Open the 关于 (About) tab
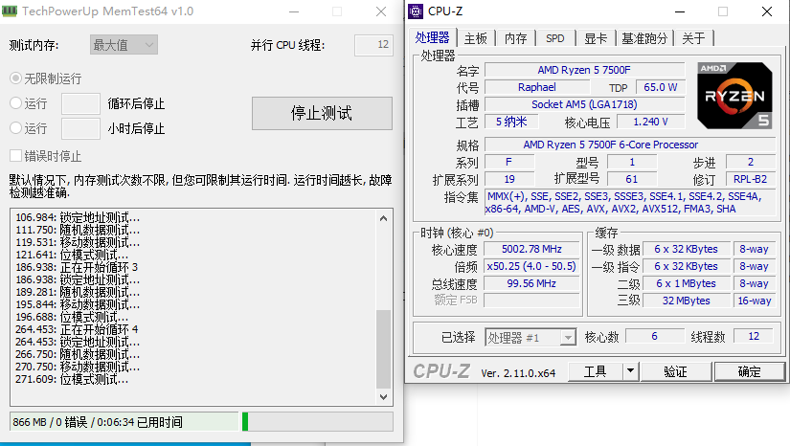Screen dimensions: 790x446 (693, 38)
